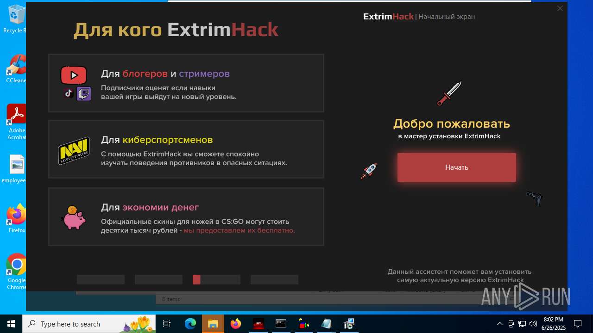Select the card 'Для киберспортсменов'
Screen dimensions: 593x333
coord(186,149)
